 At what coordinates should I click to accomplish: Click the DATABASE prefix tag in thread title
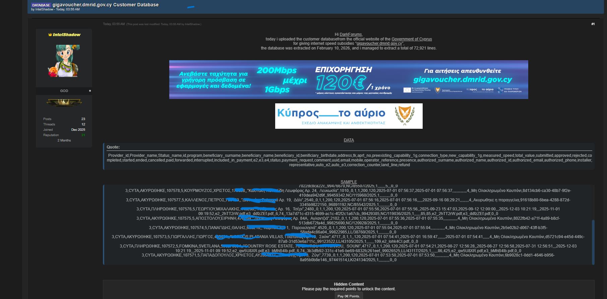click(x=41, y=5)
